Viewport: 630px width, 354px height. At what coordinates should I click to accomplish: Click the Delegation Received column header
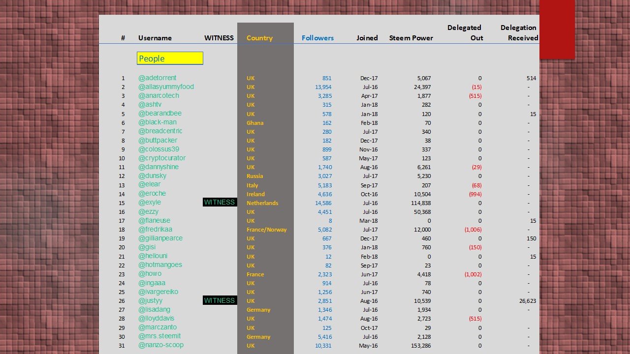519,32
